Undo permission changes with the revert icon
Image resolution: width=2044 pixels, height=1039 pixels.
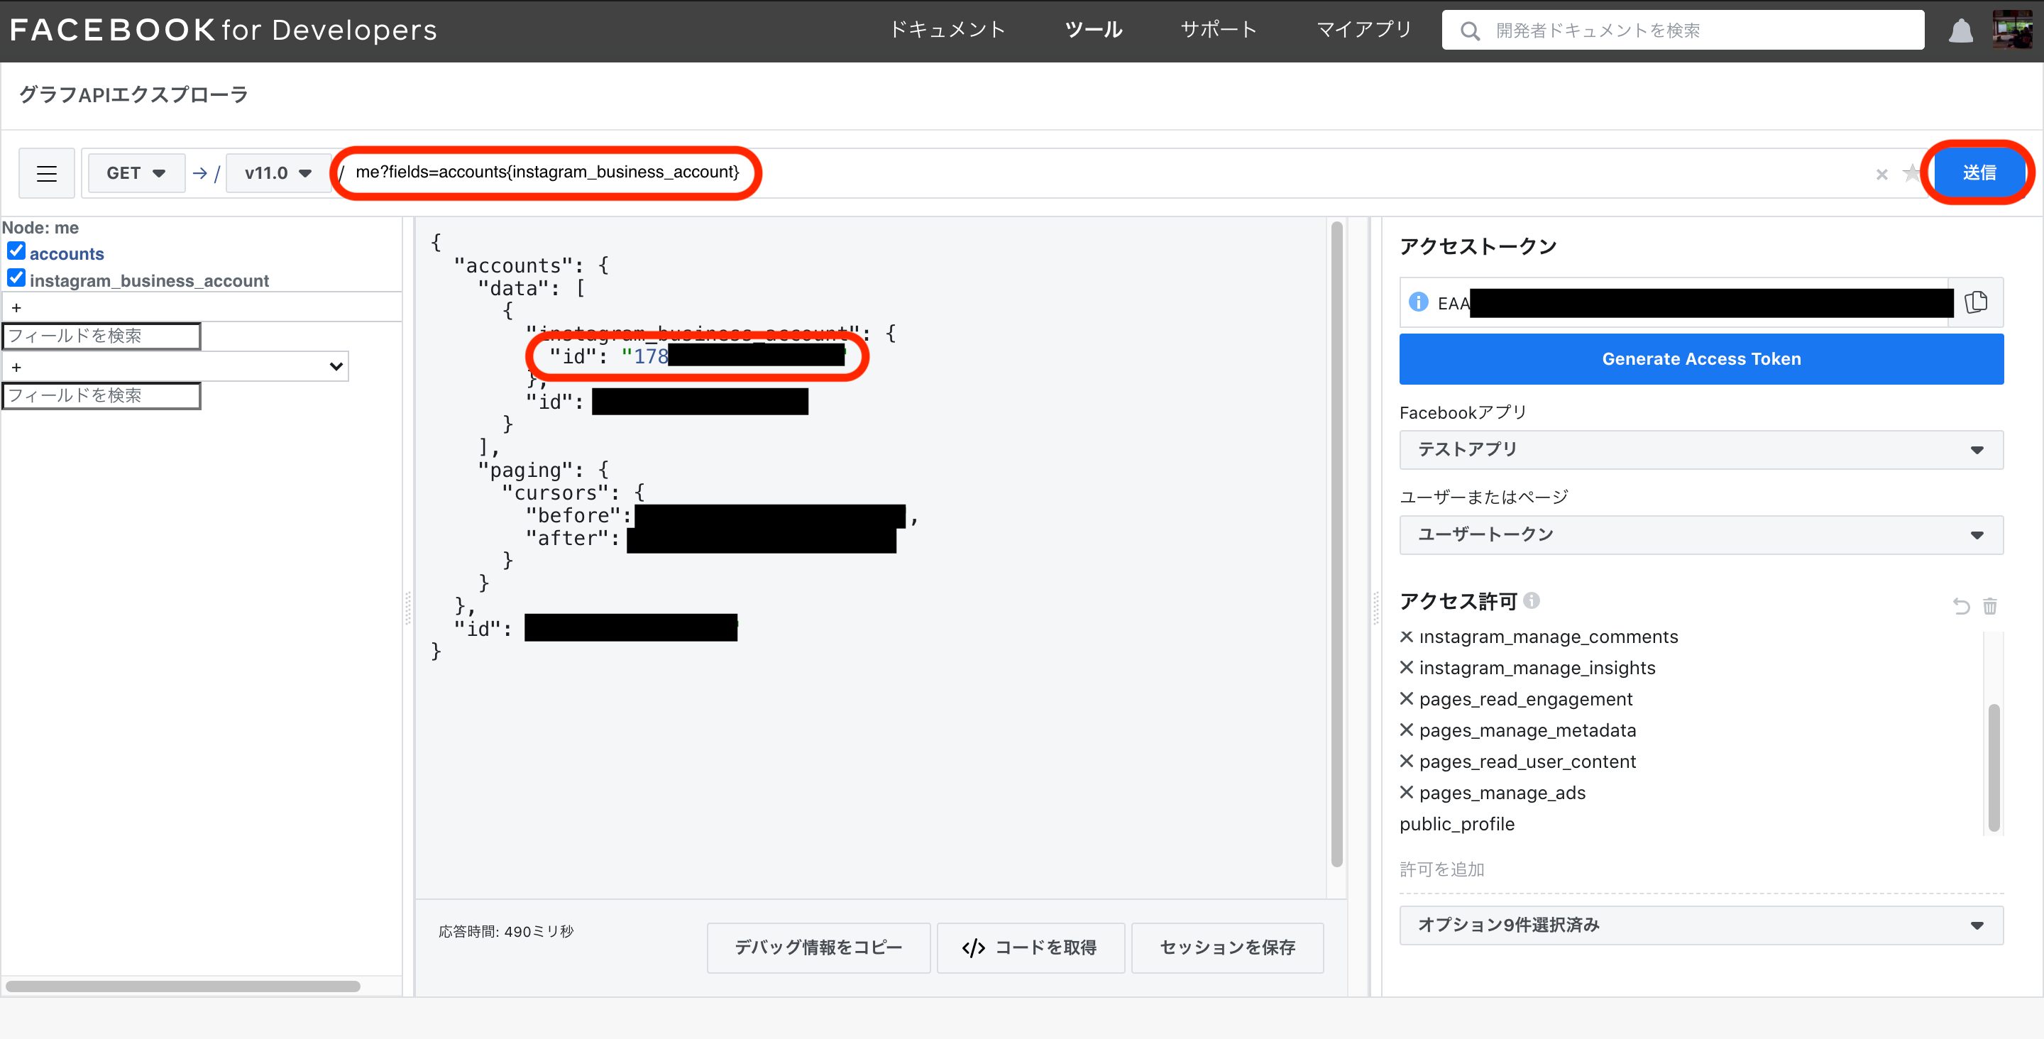click(1961, 606)
